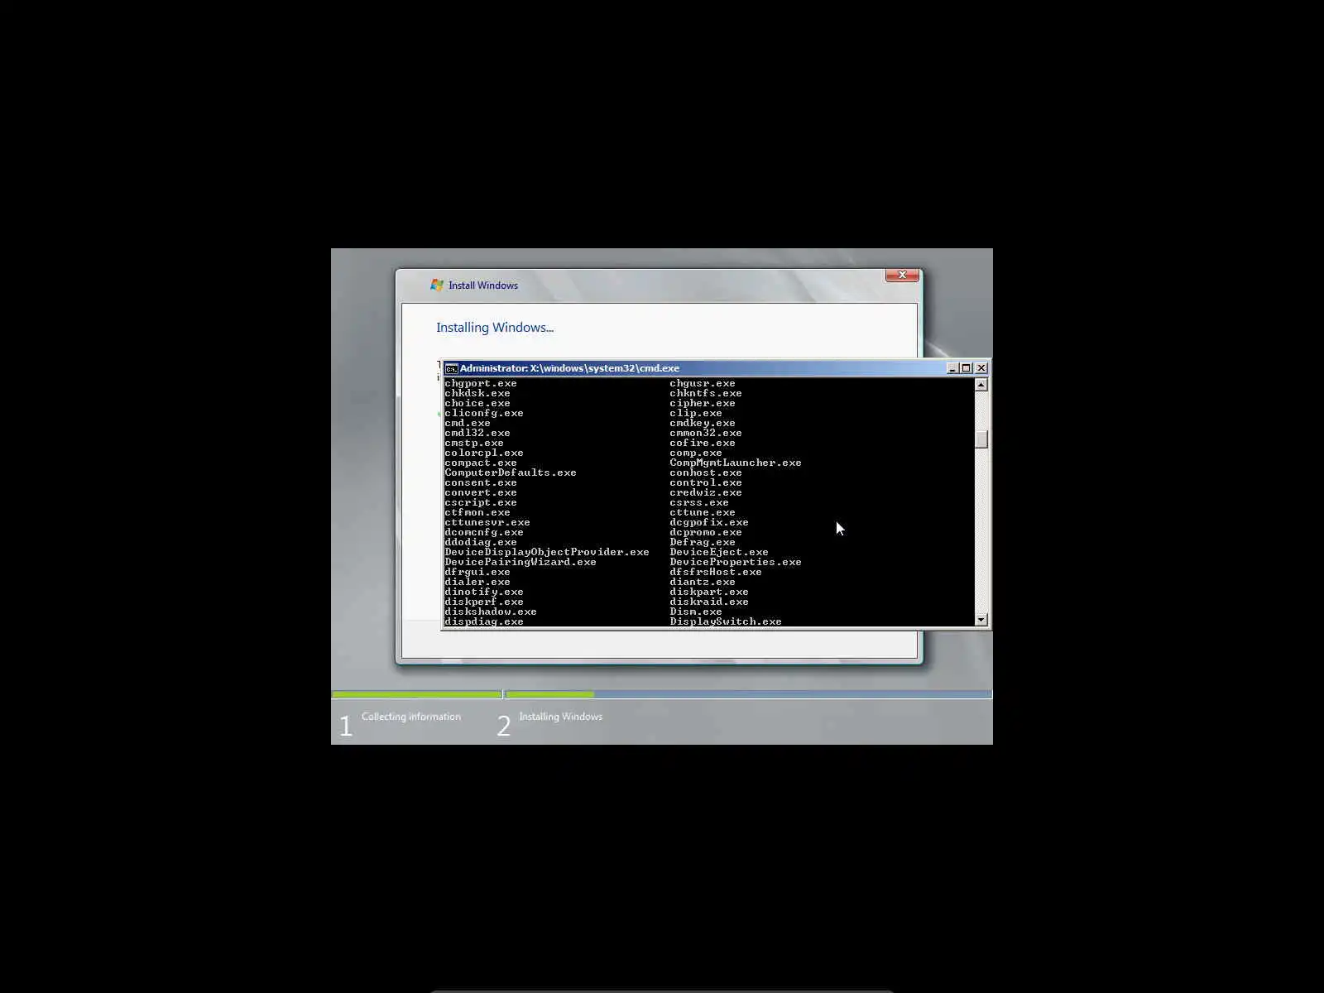Click csrss.exe in the listing

(699, 502)
